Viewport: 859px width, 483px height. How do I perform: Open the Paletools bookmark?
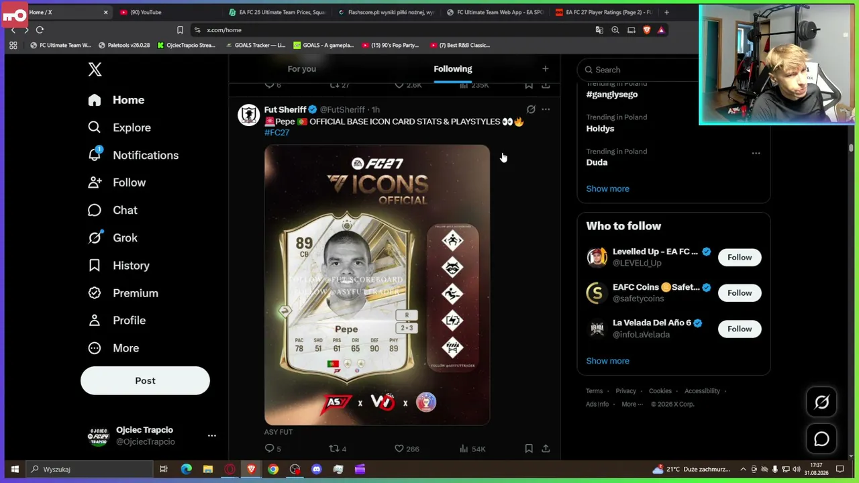coord(124,46)
